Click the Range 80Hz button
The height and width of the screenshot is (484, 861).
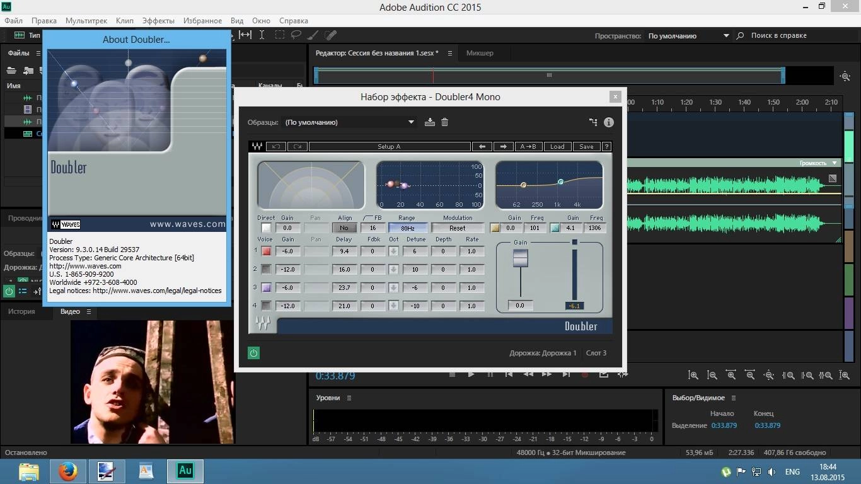407,228
